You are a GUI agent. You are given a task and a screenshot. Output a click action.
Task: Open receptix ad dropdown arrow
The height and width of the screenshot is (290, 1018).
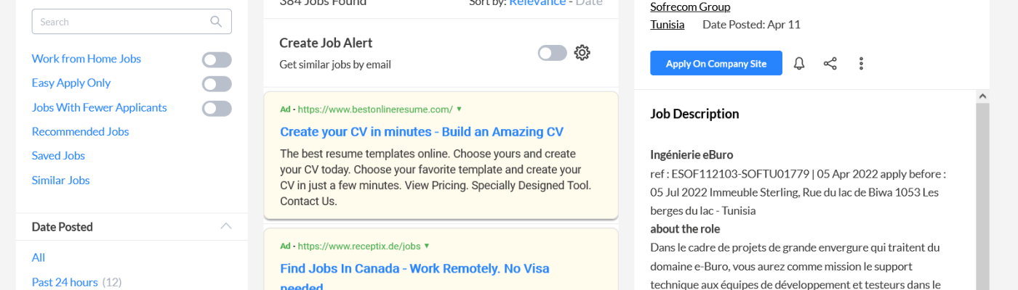(427, 246)
